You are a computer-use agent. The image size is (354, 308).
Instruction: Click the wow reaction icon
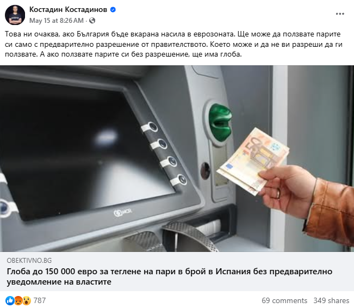point(27,300)
